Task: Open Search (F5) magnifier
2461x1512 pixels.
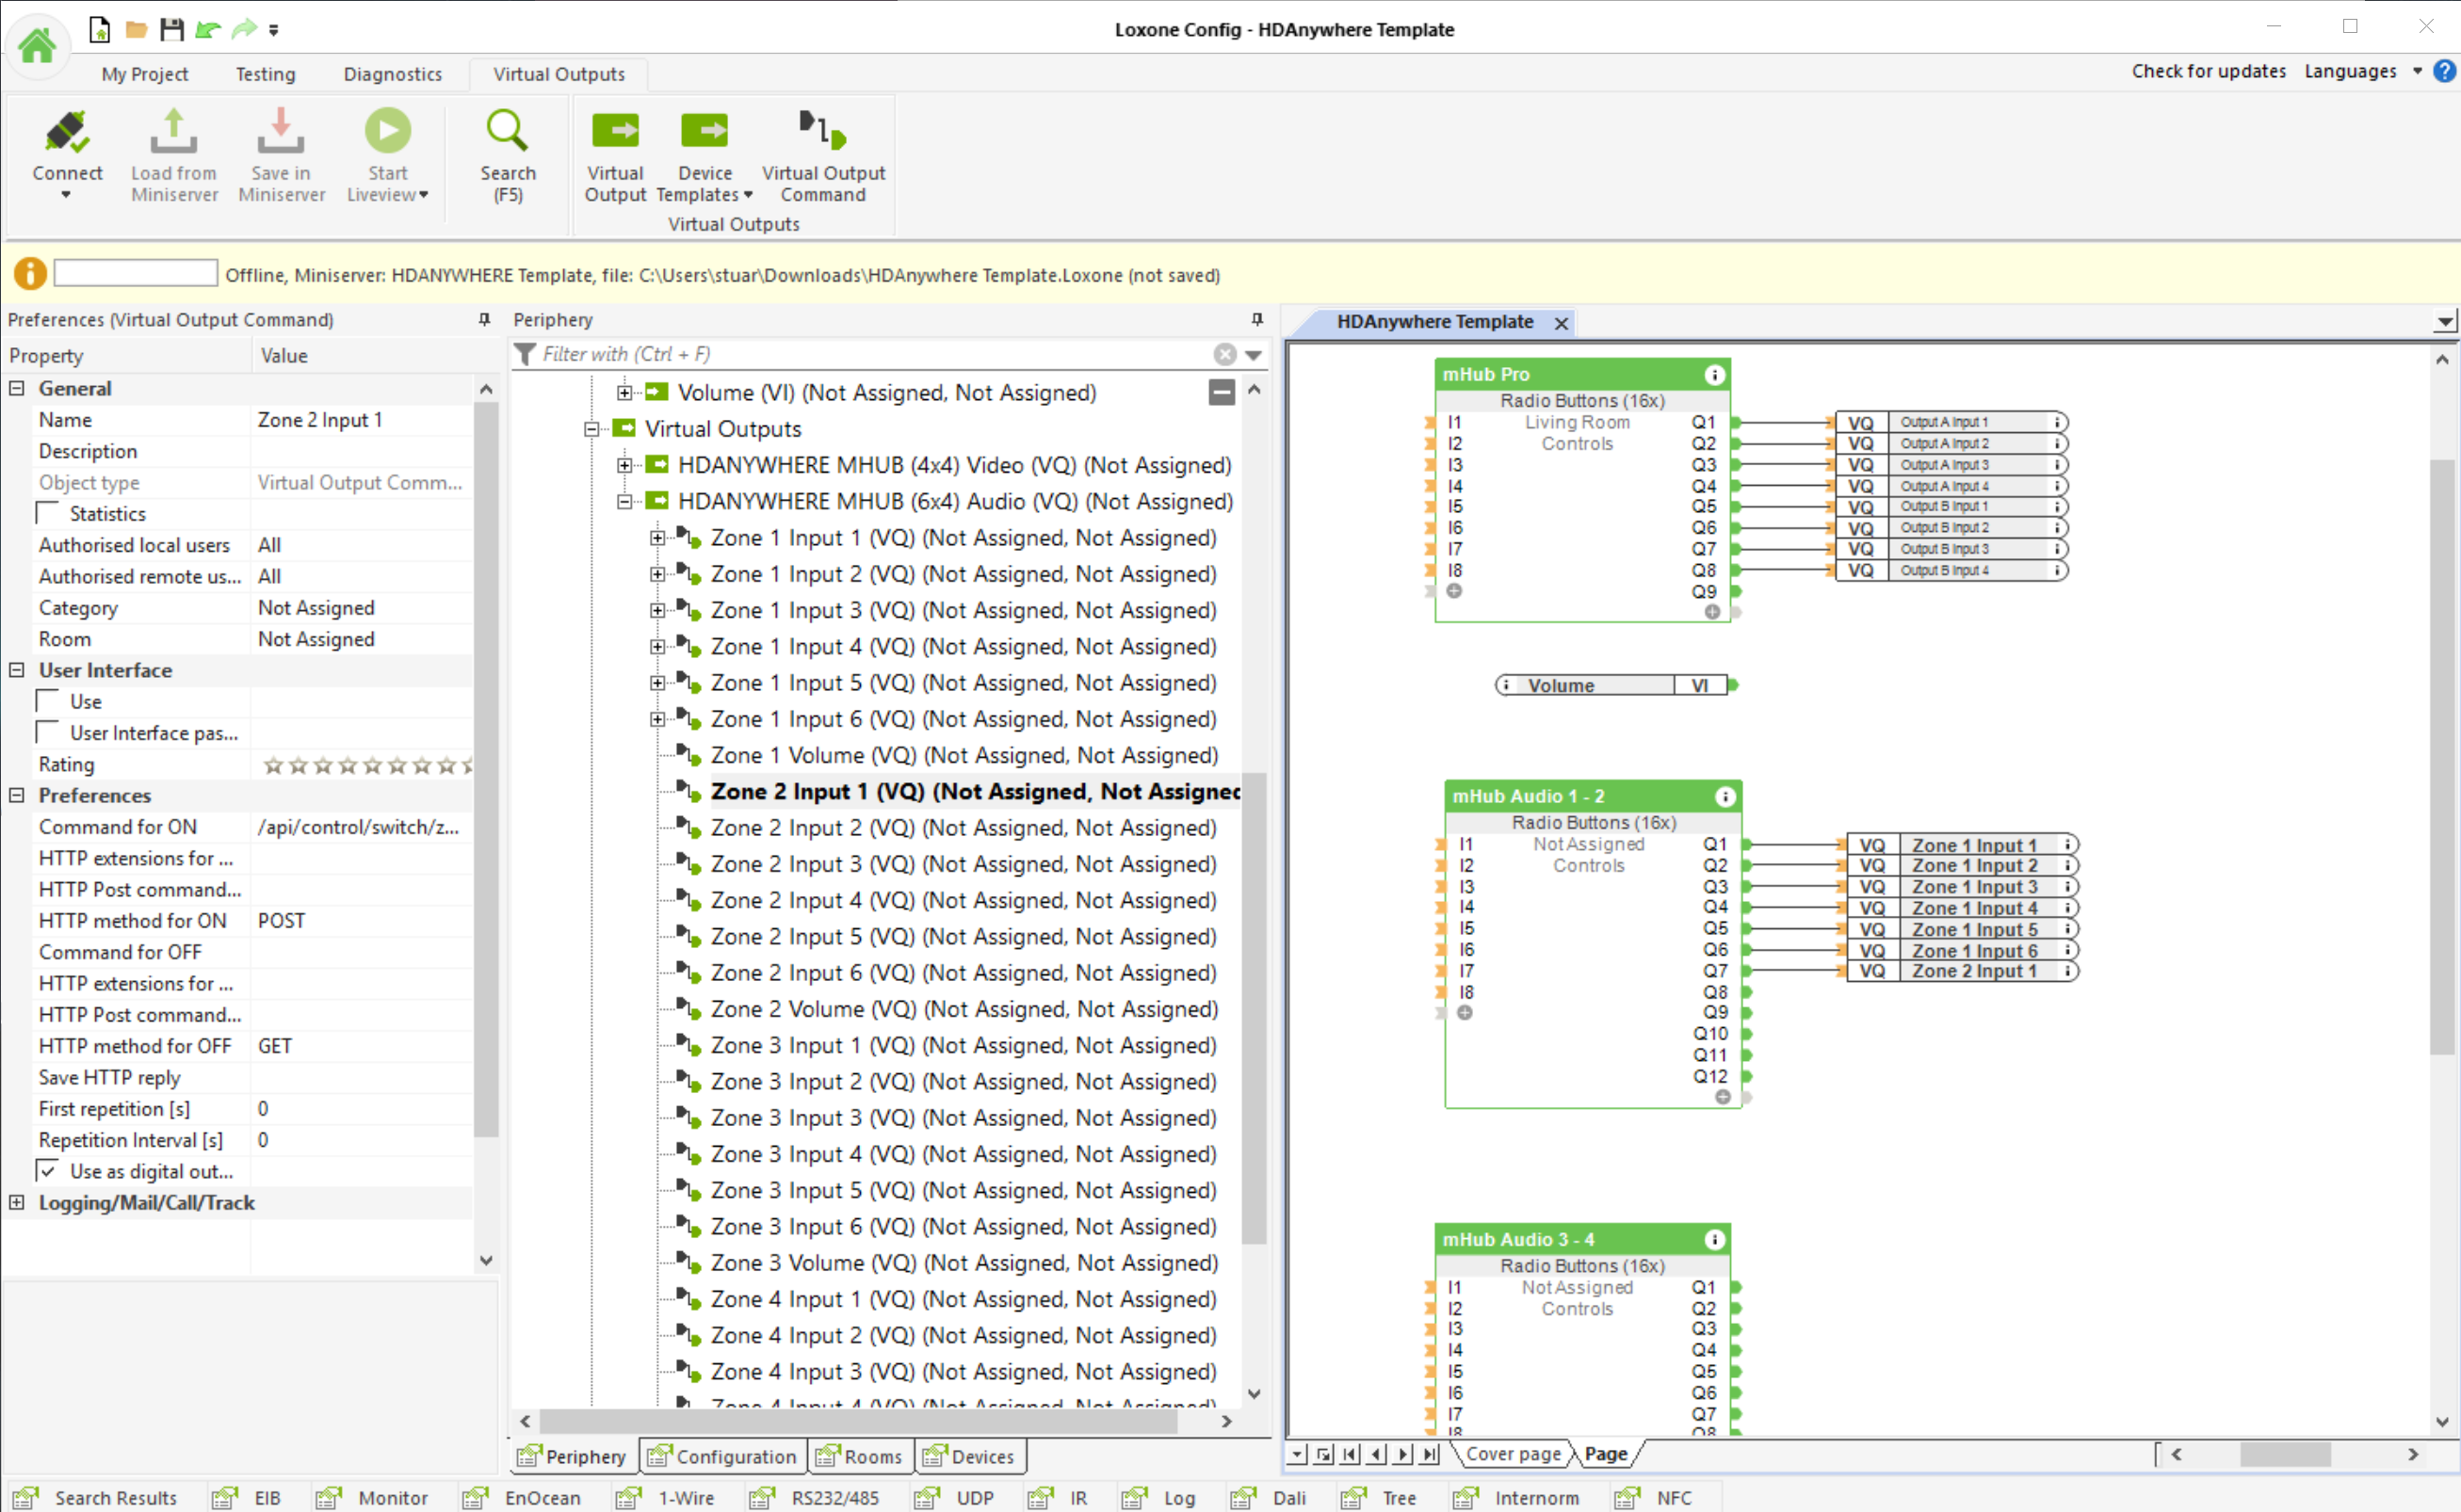Action: click(x=508, y=131)
